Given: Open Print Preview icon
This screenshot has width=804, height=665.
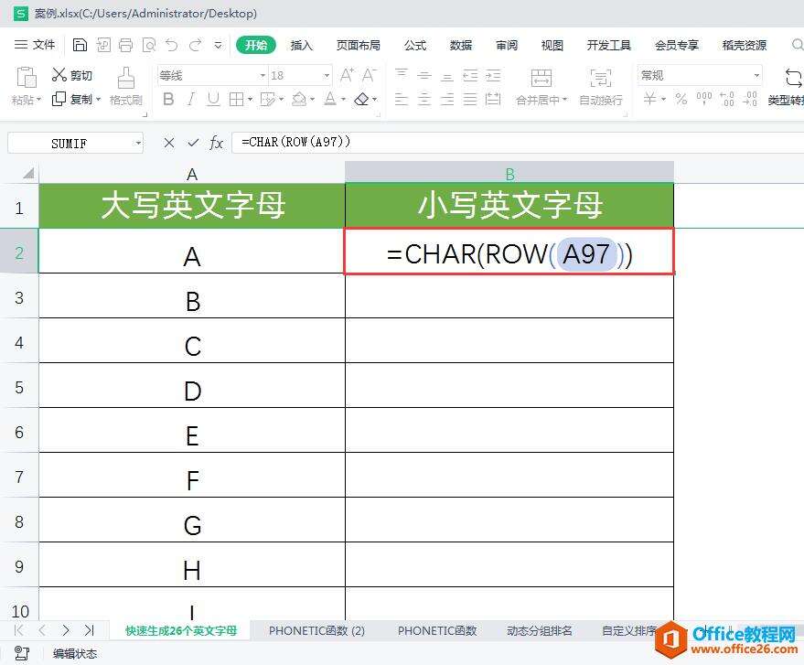Looking at the screenshot, I should click(x=149, y=45).
